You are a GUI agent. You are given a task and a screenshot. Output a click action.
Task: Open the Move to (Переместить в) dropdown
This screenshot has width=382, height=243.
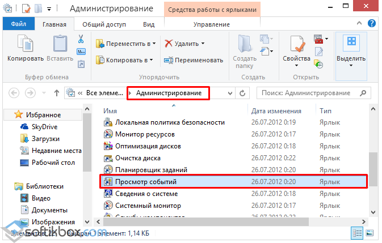click(126, 43)
